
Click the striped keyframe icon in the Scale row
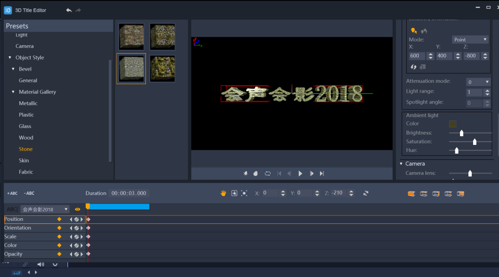(x=76, y=237)
